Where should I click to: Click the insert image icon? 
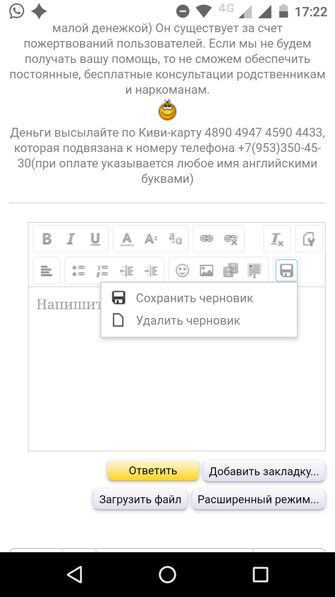207,271
